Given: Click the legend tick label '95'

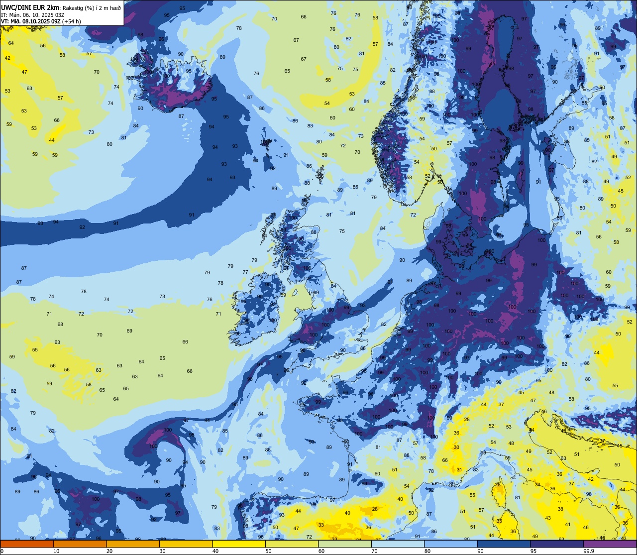Looking at the screenshot, I should (533, 551).
